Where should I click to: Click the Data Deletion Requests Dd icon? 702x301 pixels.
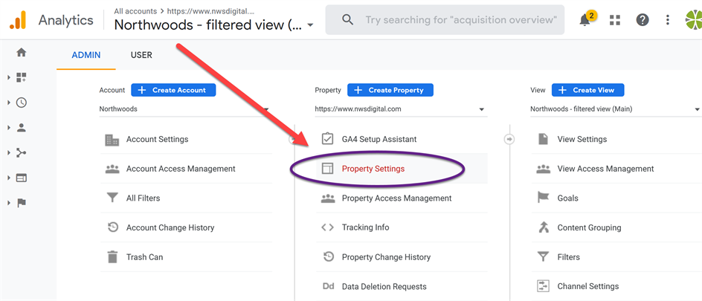coord(328,286)
